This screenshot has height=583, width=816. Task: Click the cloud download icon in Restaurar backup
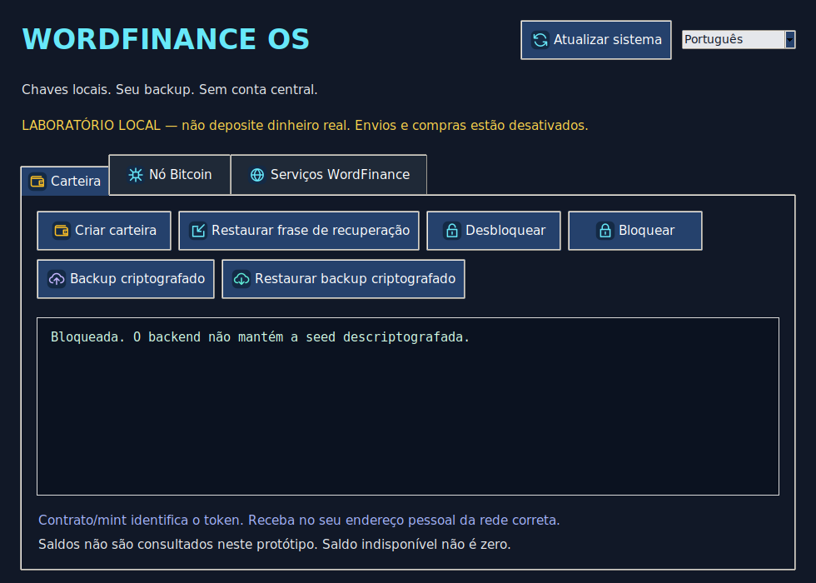[241, 279]
